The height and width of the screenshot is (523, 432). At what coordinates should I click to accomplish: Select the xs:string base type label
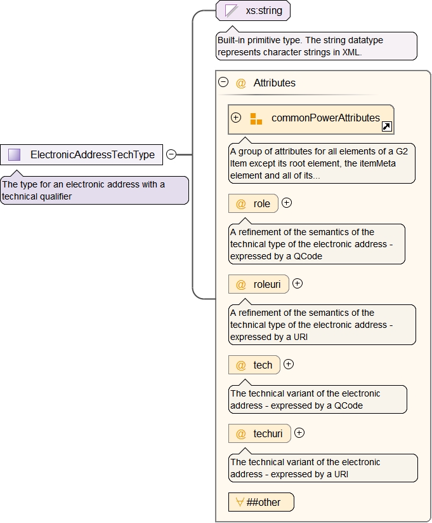click(264, 11)
